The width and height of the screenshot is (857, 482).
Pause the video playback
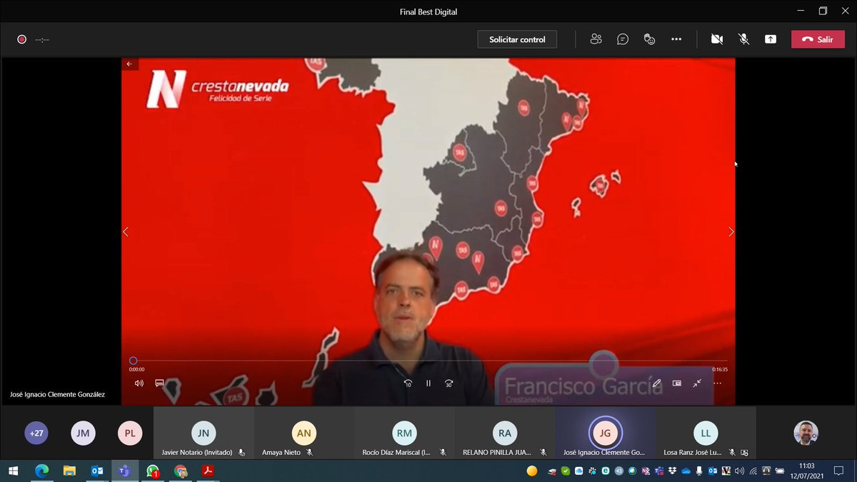[x=428, y=383]
